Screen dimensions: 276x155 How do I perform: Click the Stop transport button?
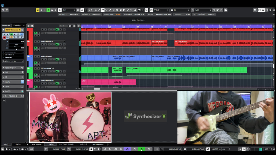135,149
